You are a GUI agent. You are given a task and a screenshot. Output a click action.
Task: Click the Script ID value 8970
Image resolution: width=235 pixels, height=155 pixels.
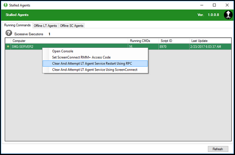pos(163,47)
